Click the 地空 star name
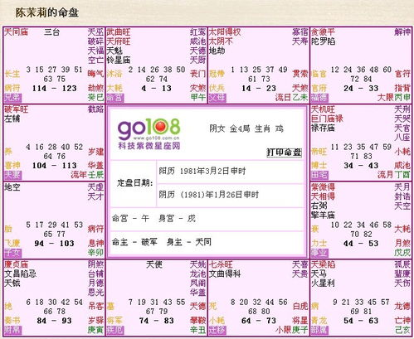The image size is (414, 339). click(x=12, y=187)
